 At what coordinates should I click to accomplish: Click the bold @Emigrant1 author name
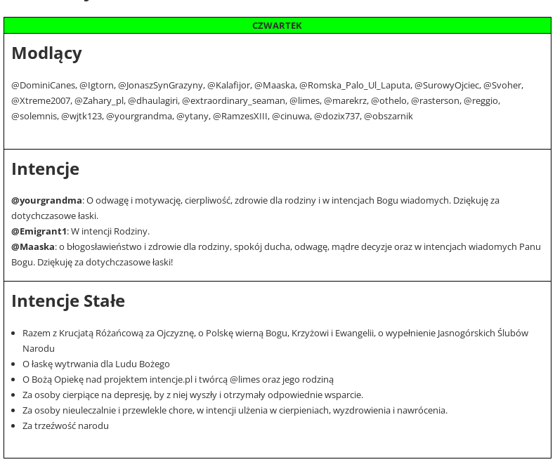39,232
